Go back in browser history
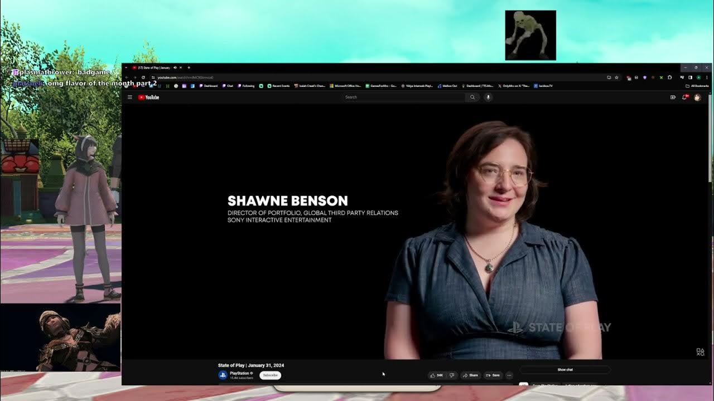The width and height of the screenshot is (714, 401). (x=126, y=77)
